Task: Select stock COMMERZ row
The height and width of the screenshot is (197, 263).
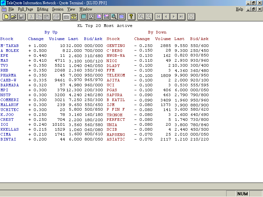Action: tap(10, 100)
